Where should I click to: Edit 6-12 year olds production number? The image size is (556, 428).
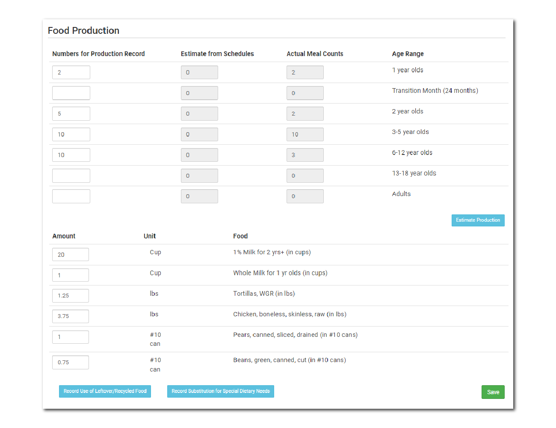click(71, 155)
